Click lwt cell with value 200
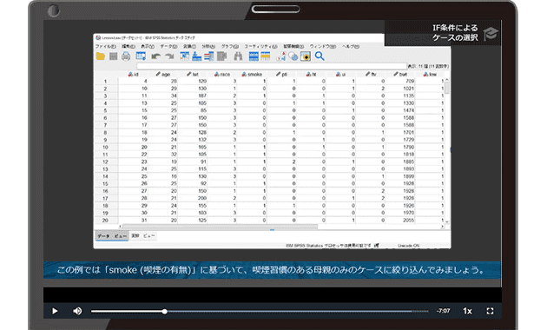This screenshot has width=547, height=330. click(x=193, y=198)
